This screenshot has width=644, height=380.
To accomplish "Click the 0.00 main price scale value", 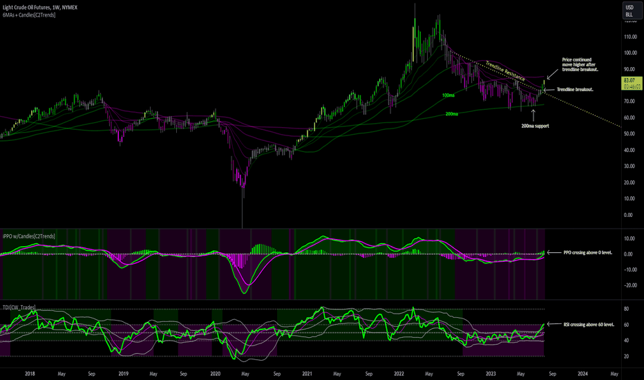I will [x=628, y=215].
